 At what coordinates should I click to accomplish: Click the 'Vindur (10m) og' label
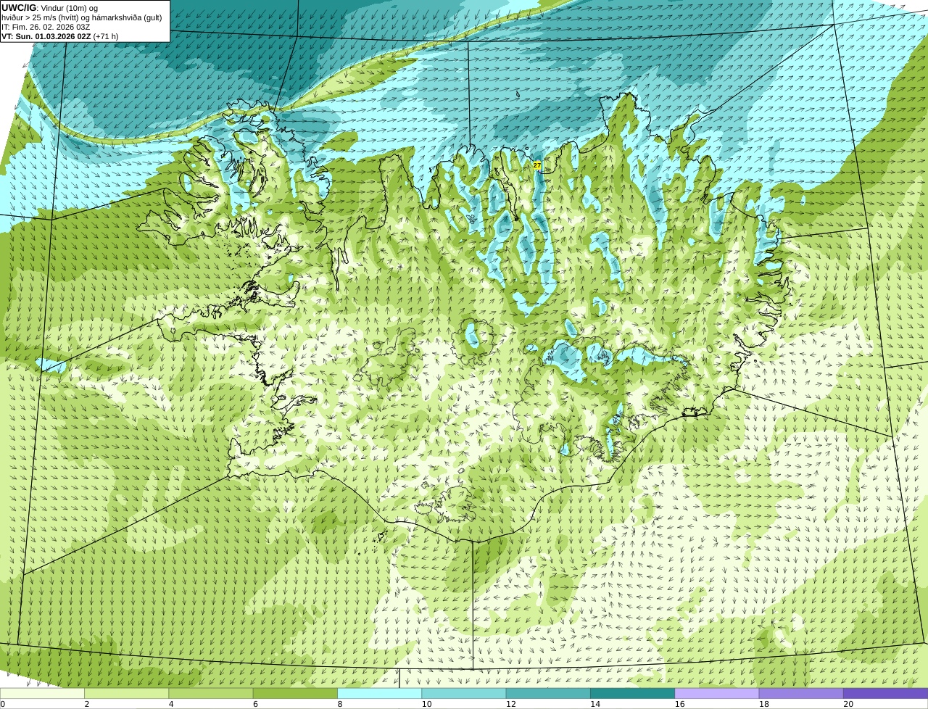(x=70, y=9)
